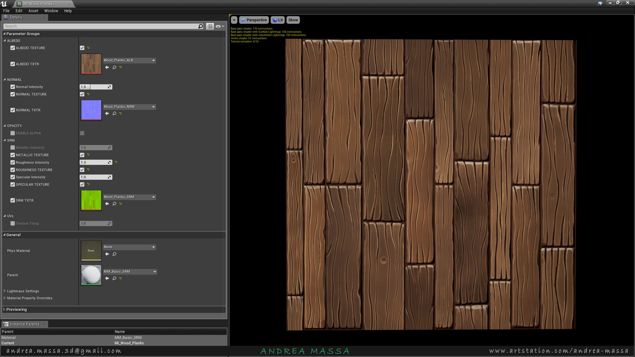
Task: Toggle the ENABLE ALPHA override checkbox
Action: coord(13,133)
